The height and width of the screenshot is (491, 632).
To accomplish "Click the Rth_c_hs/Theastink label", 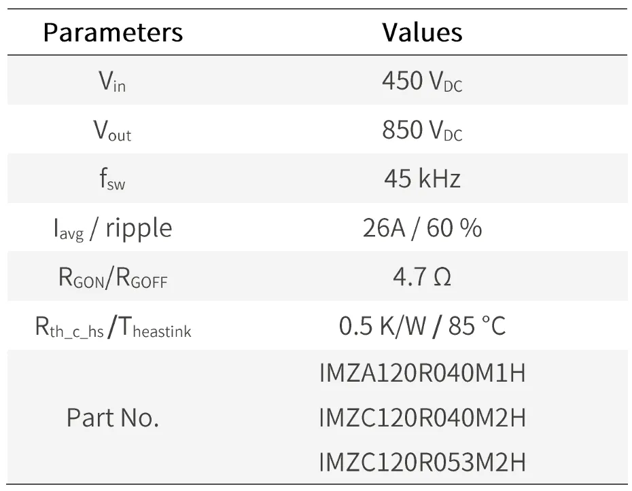I will (113, 327).
